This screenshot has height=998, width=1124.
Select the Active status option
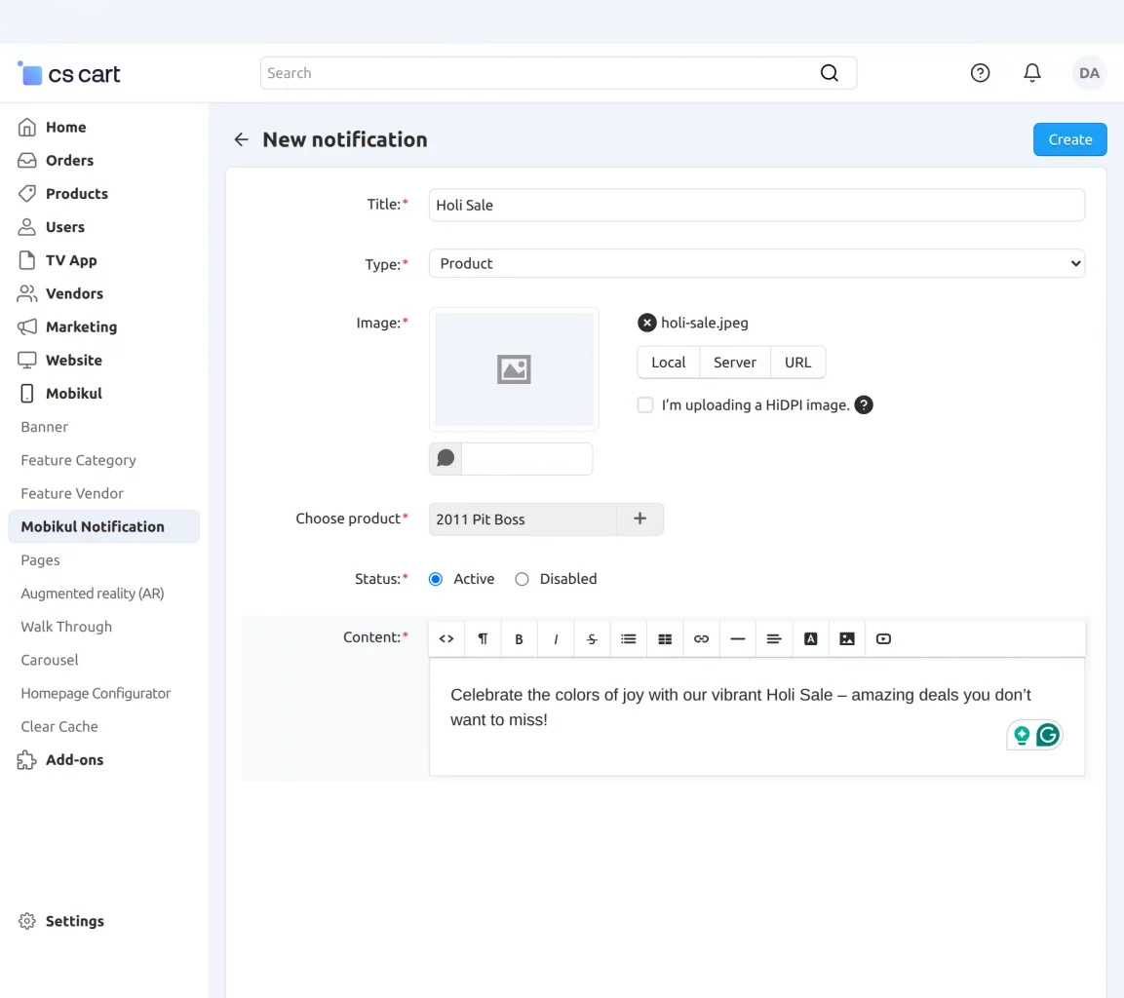click(435, 578)
